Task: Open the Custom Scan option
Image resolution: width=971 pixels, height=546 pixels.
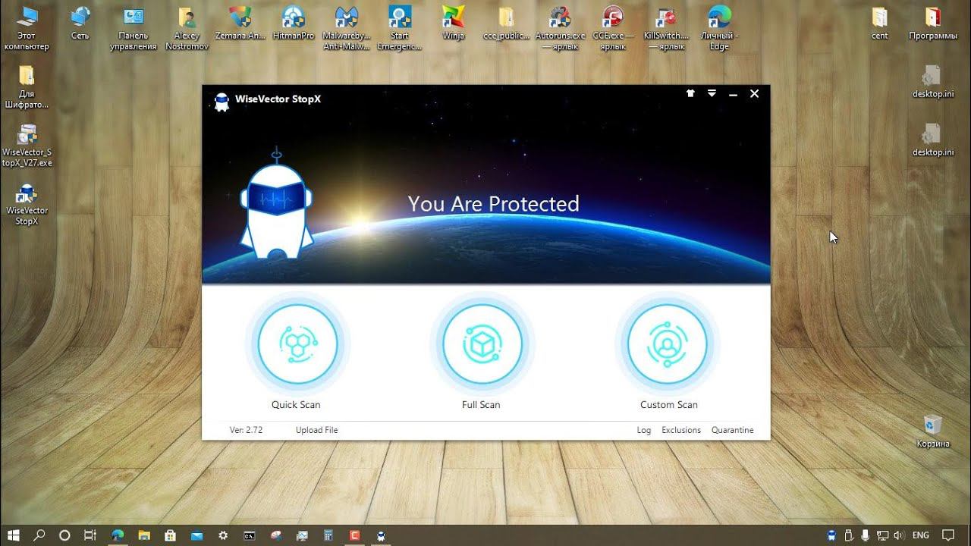Action: [x=668, y=344]
